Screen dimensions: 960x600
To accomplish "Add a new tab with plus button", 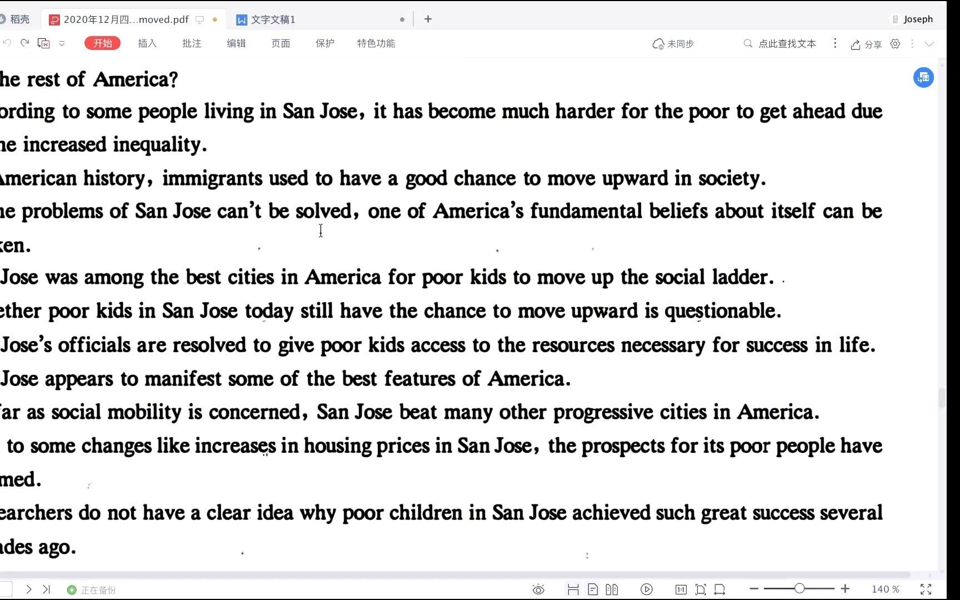I will coord(428,19).
